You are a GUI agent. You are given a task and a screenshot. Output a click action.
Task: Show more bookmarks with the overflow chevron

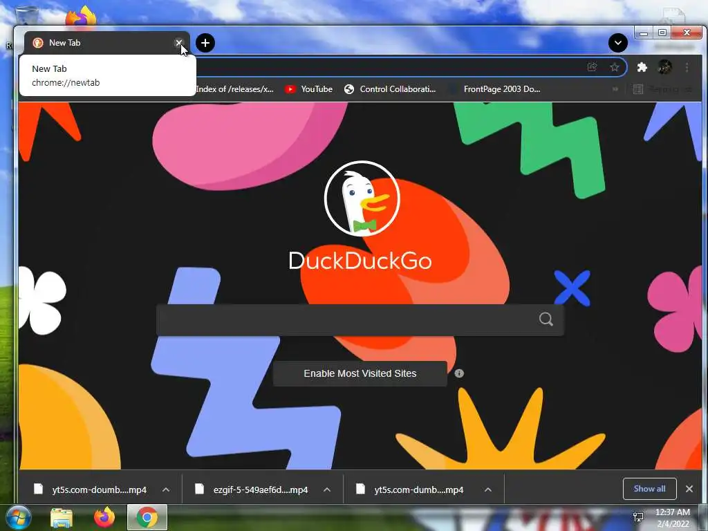pos(615,89)
